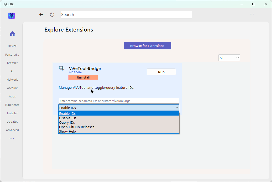The width and height of the screenshot is (272, 182).
Task: Go to the Browser section
Action: click(12, 63)
